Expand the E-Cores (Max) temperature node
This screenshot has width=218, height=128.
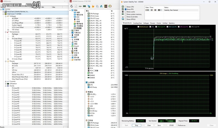point(8,59)
